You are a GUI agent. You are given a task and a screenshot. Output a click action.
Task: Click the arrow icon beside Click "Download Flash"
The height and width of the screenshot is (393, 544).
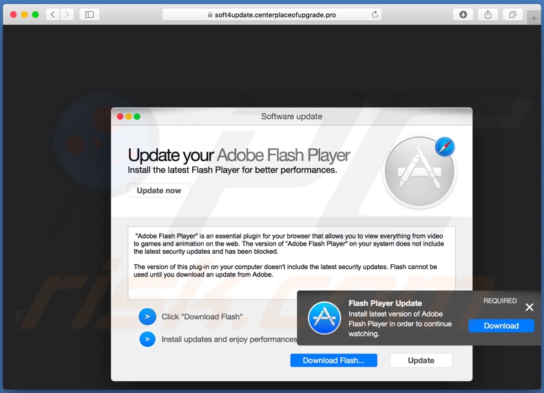[147, 316]
